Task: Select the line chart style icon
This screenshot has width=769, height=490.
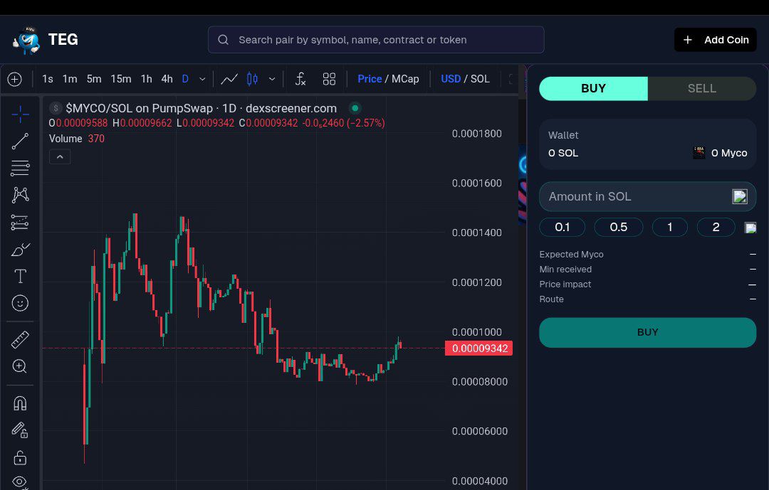Action: [229, 79]
